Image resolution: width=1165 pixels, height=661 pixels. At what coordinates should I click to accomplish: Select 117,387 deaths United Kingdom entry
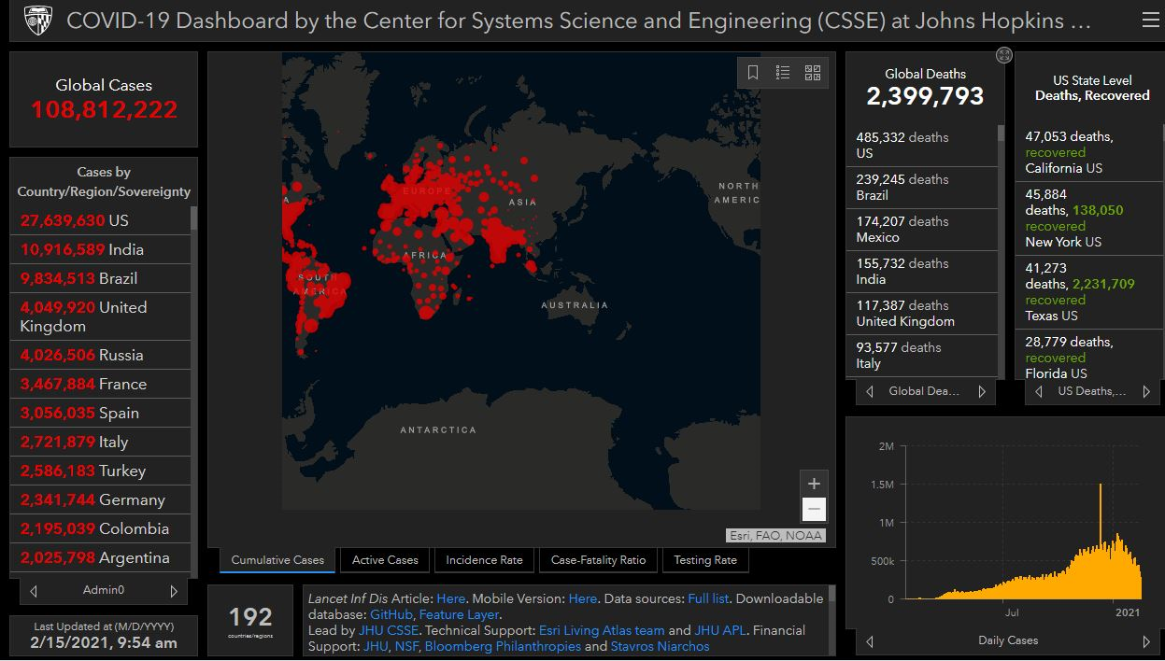[921, 314]
